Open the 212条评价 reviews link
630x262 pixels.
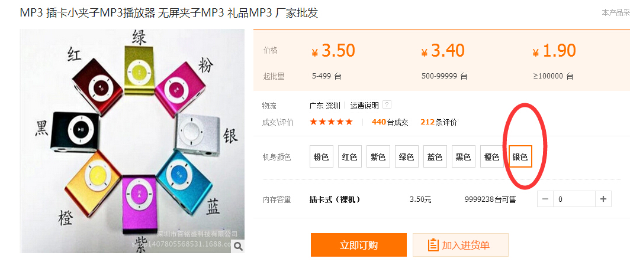(438, 122)
